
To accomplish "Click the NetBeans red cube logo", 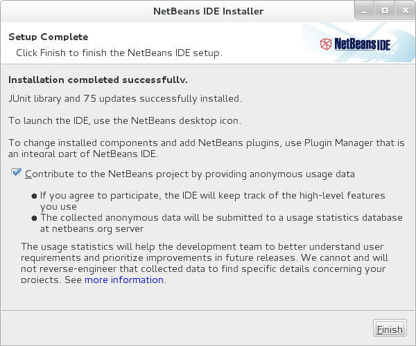I will coord(325,44).
